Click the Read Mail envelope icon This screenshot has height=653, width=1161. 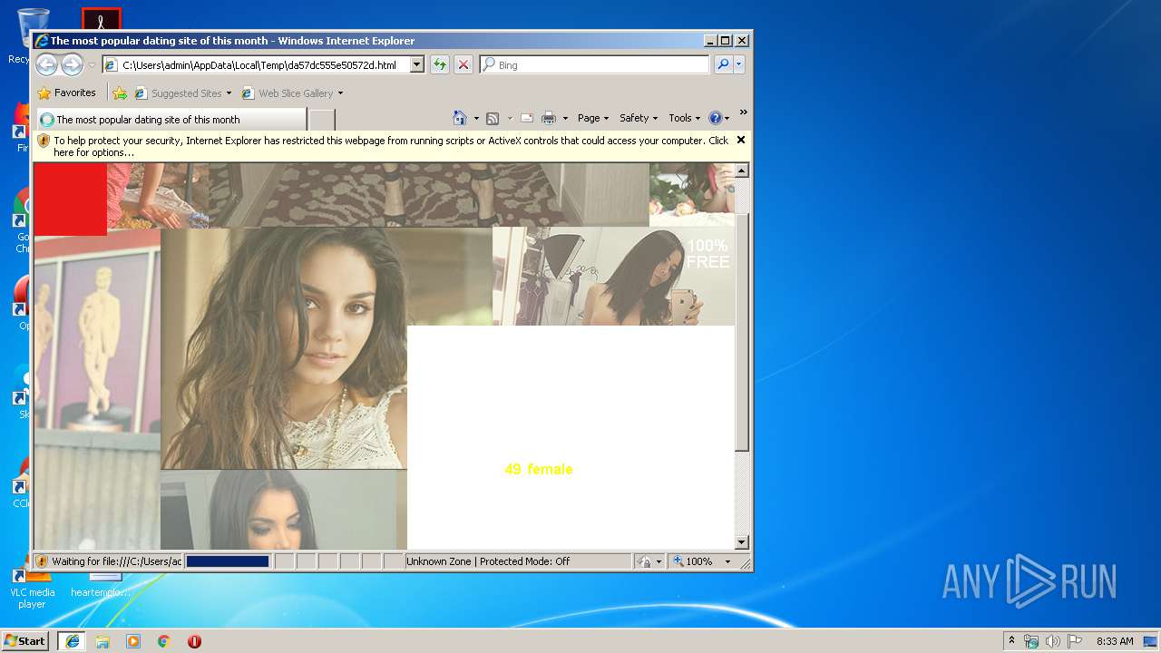(x=526, y=118)
